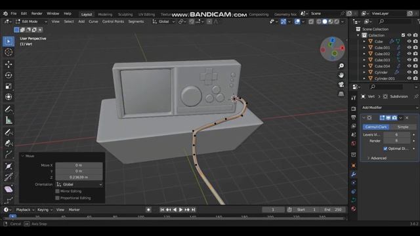420x236 pixels.
Task: Click the Move Z value field
Action: pos(79,177)
